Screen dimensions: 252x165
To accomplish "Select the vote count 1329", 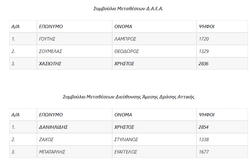I will click(204, 51).
